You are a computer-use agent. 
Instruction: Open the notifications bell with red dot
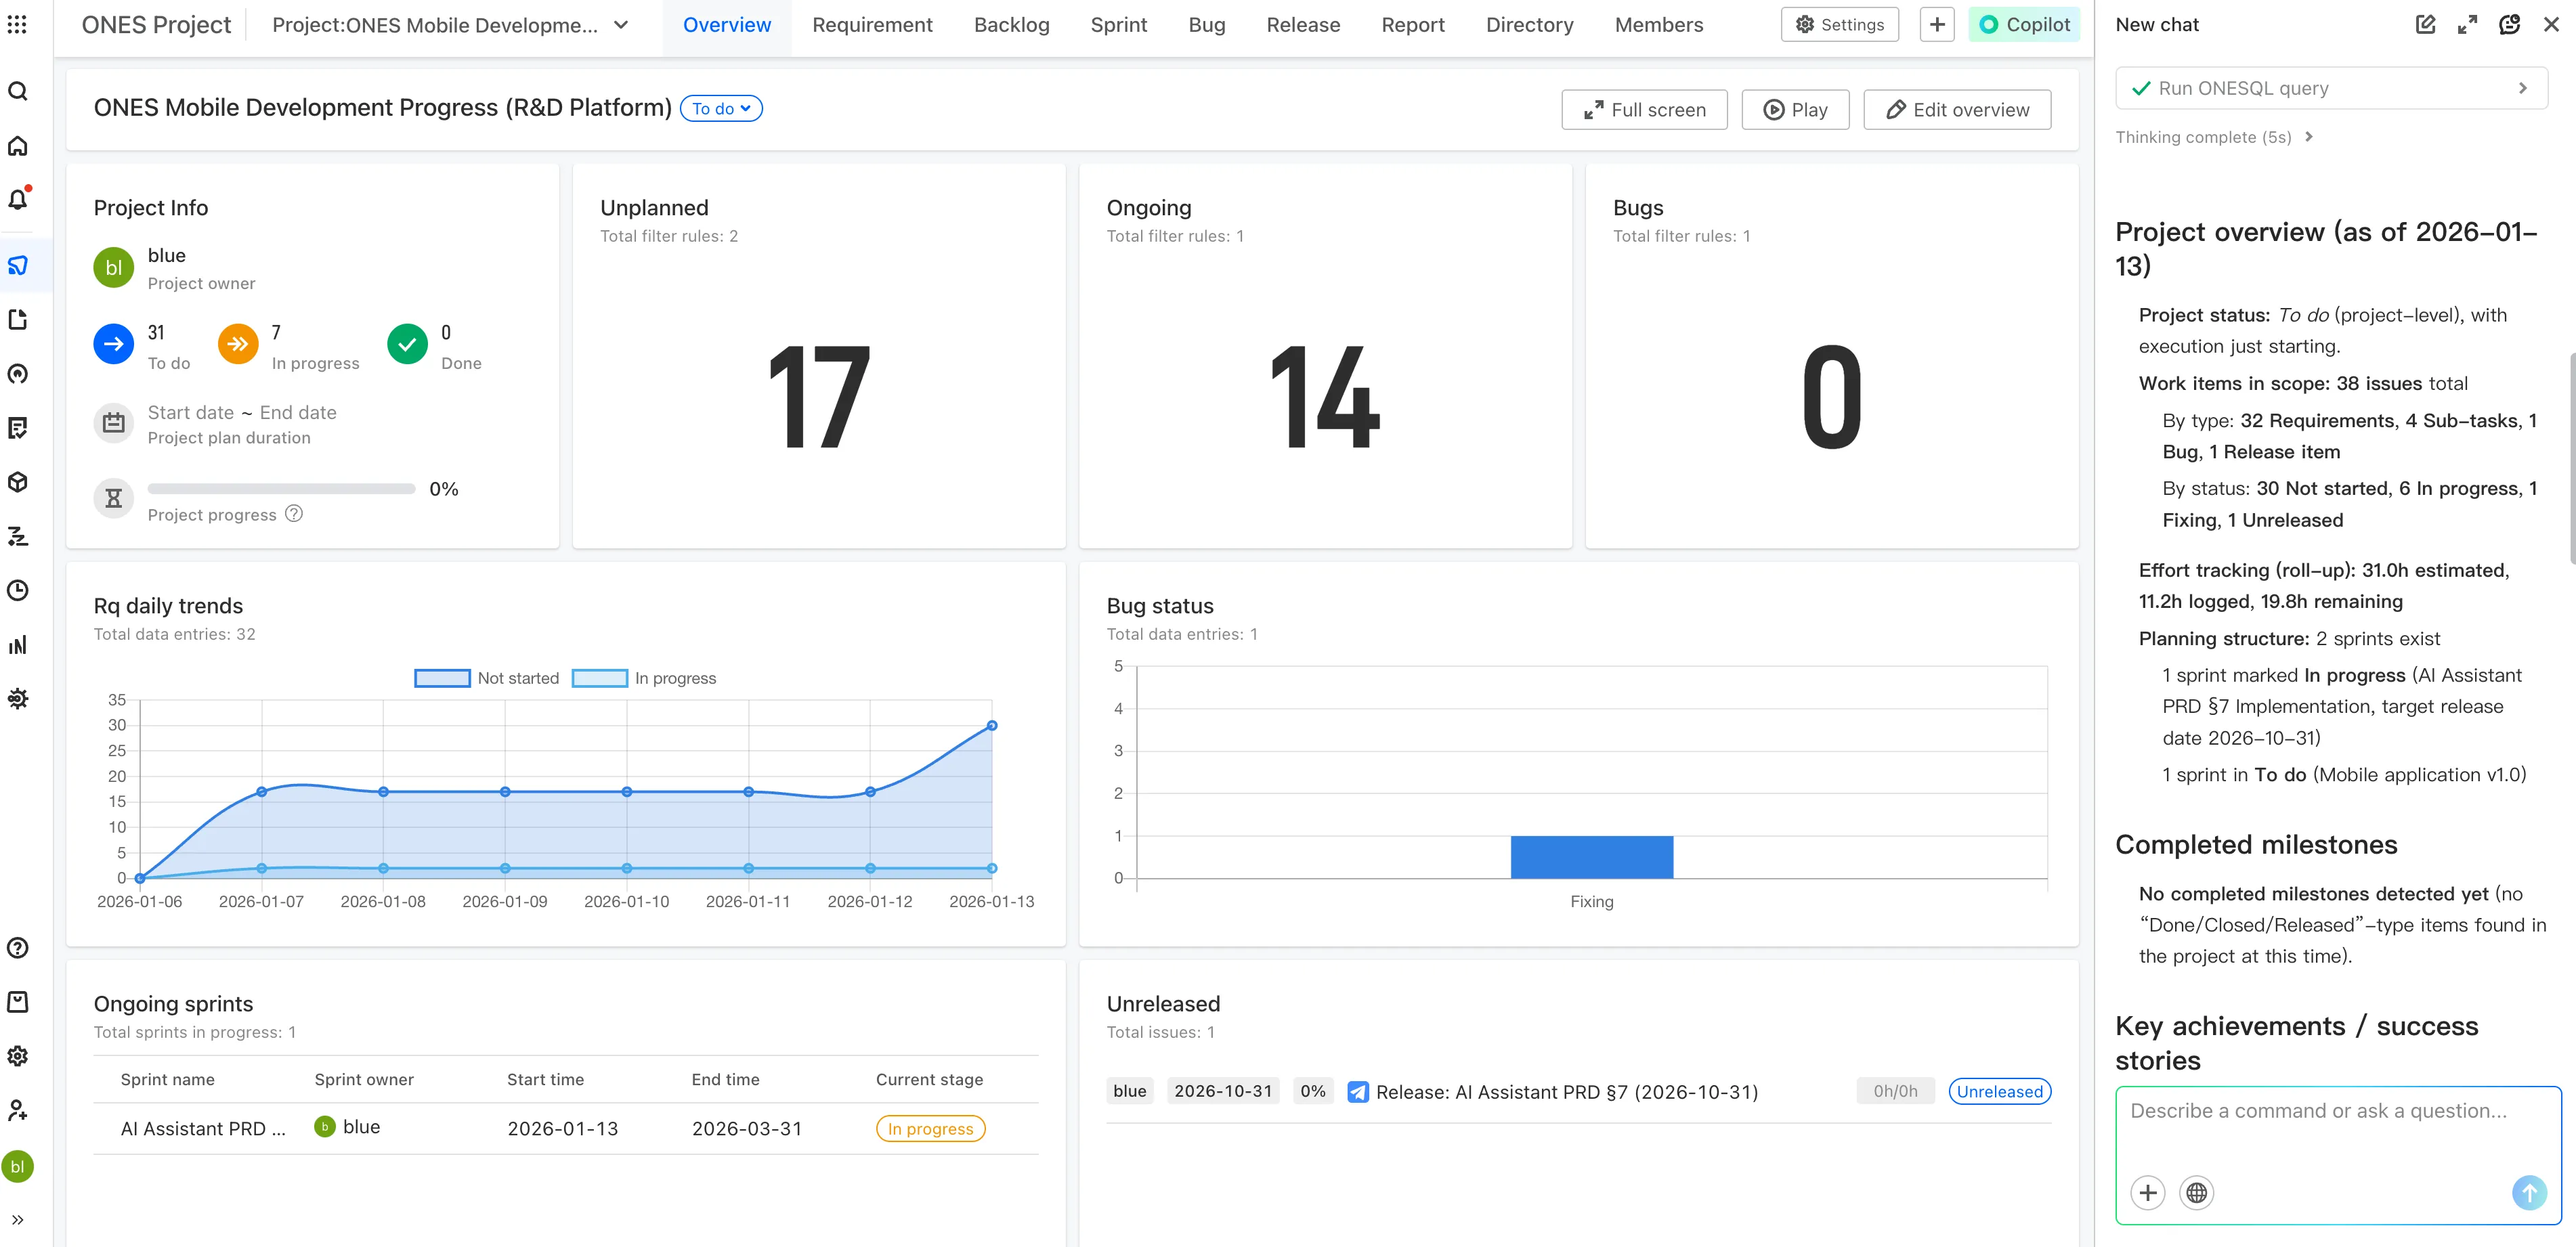(18, 199)
